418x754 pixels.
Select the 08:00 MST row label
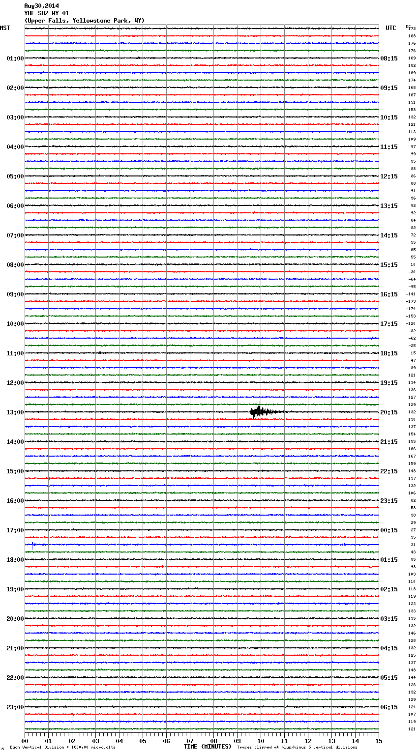[x=15, y=265]
